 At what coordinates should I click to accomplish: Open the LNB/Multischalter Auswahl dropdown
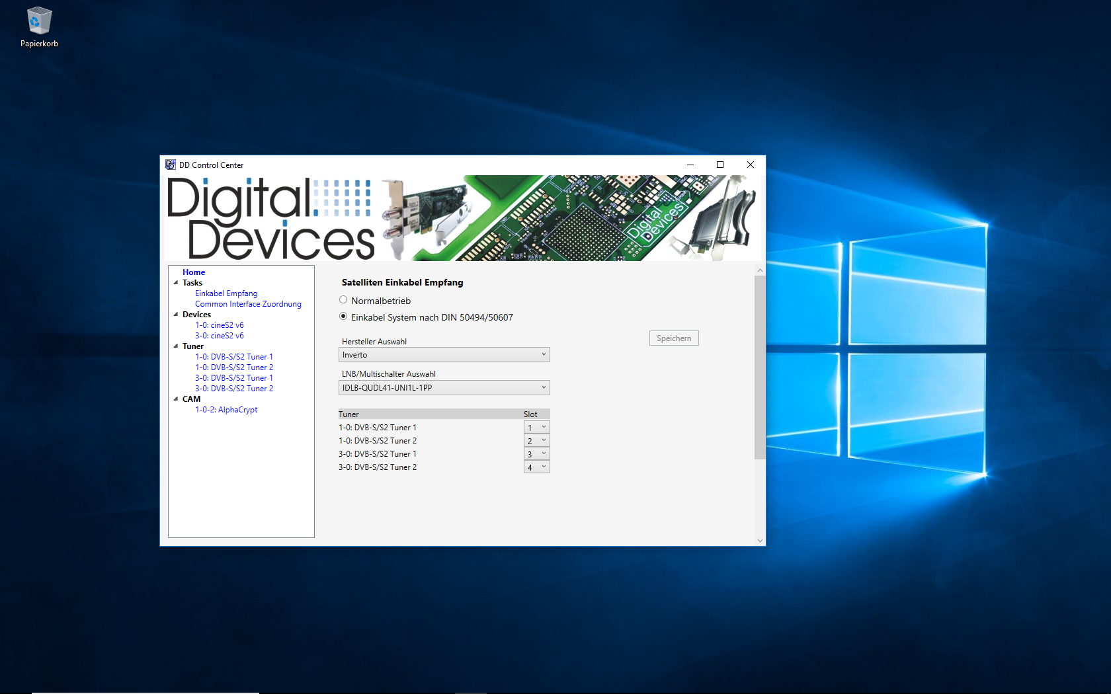[x=444, y=388]
